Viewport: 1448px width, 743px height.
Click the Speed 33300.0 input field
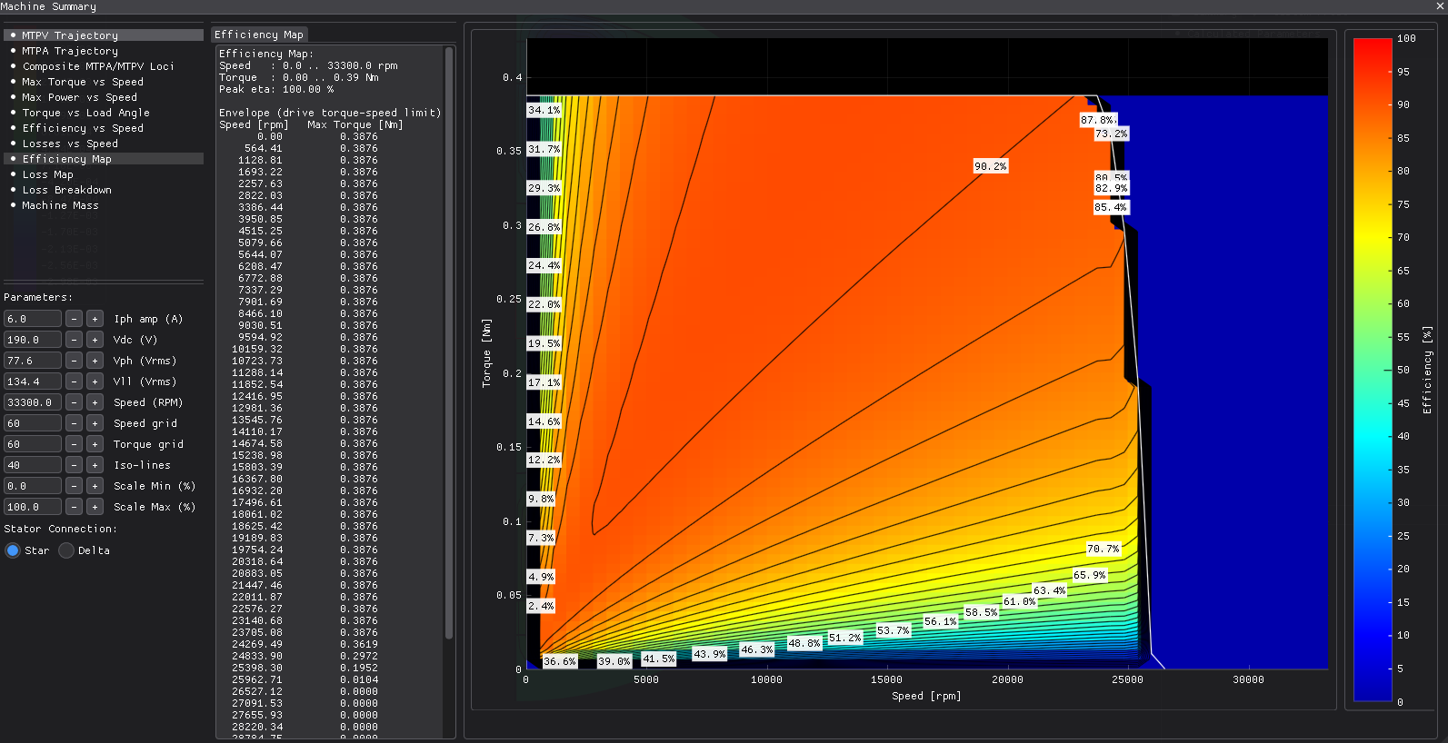33,402
